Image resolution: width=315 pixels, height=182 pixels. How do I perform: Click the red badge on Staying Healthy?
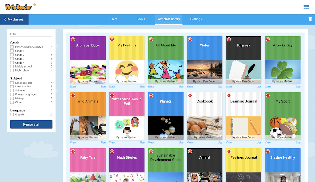click(268, 152)
